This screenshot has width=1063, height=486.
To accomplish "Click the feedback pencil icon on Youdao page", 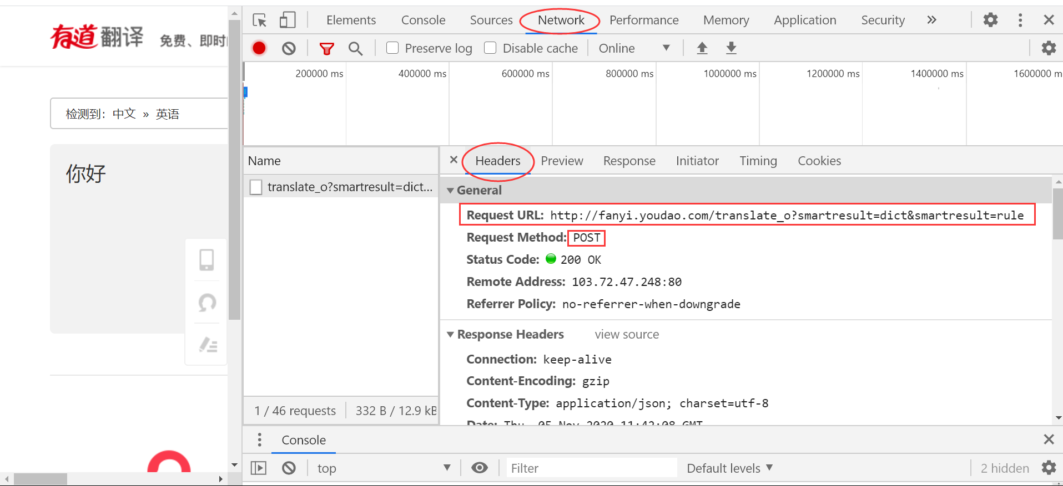I will point(208,345).
